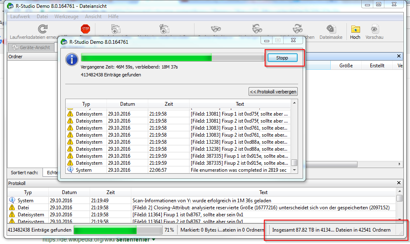Click the Datum column header in dialog log

click(127, 104)
